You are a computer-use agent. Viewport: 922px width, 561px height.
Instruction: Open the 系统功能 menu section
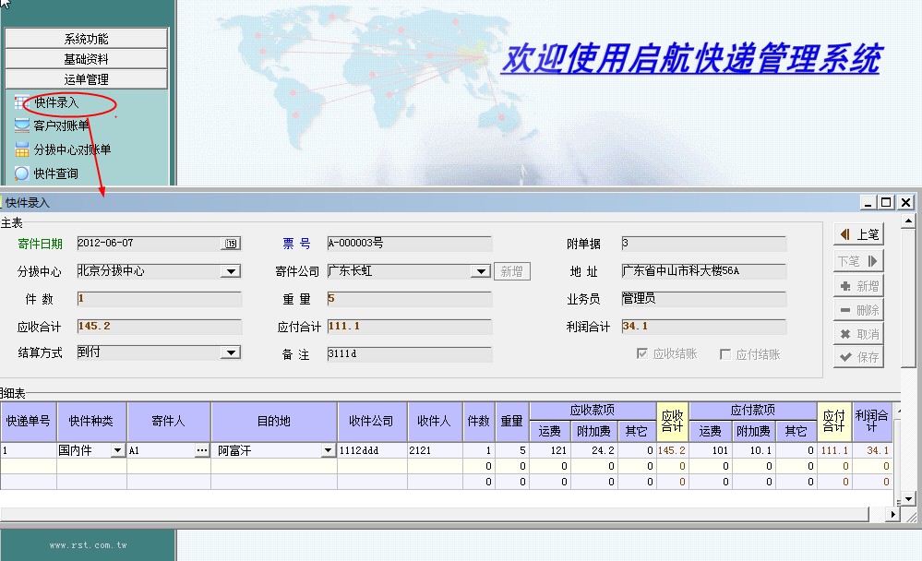(87, 39)
